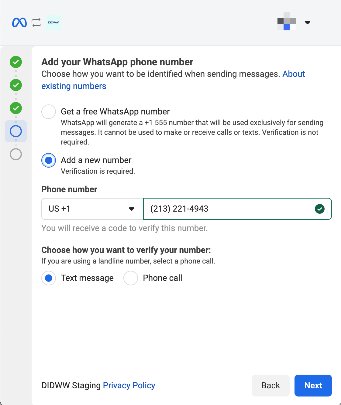Choose Phone call verification
The image size is (341, 405).
(x=131, y=278)
